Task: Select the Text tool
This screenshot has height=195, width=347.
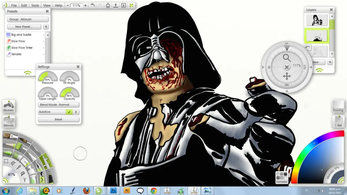Action: point(25,180)
